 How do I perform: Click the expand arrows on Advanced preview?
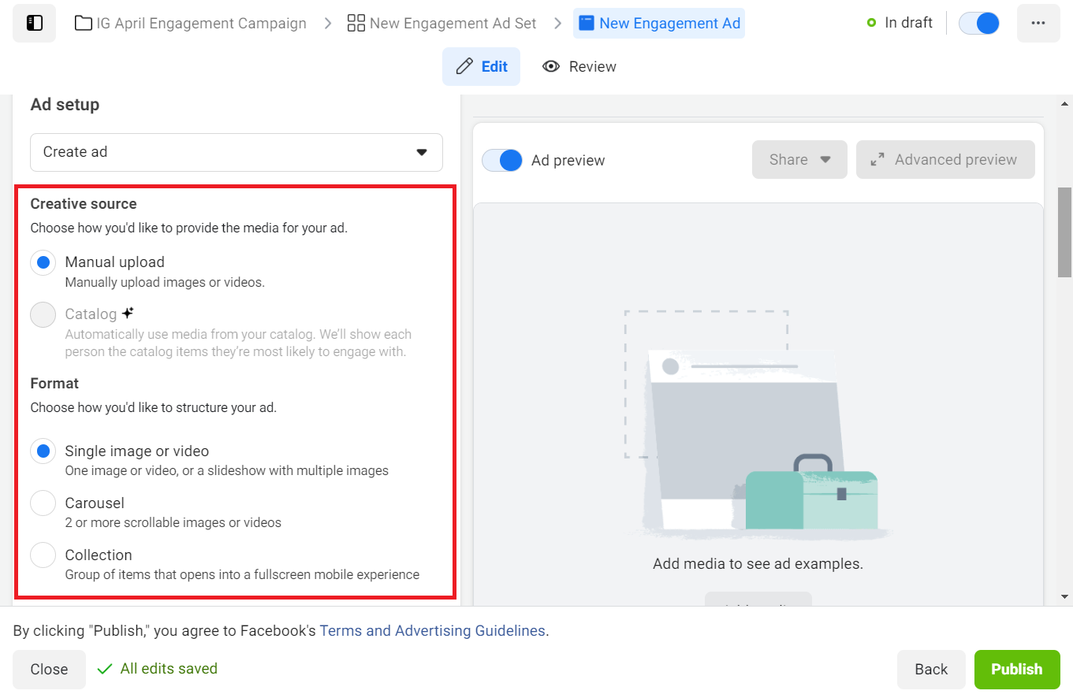[877, 159]
